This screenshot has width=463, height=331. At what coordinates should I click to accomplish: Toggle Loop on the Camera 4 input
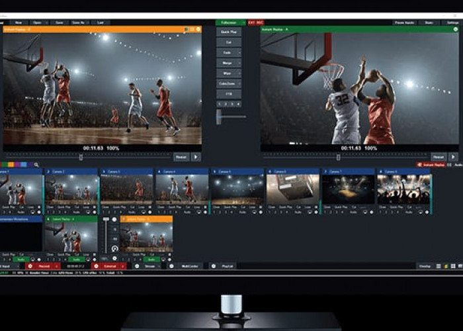click(x=198, y=207)
